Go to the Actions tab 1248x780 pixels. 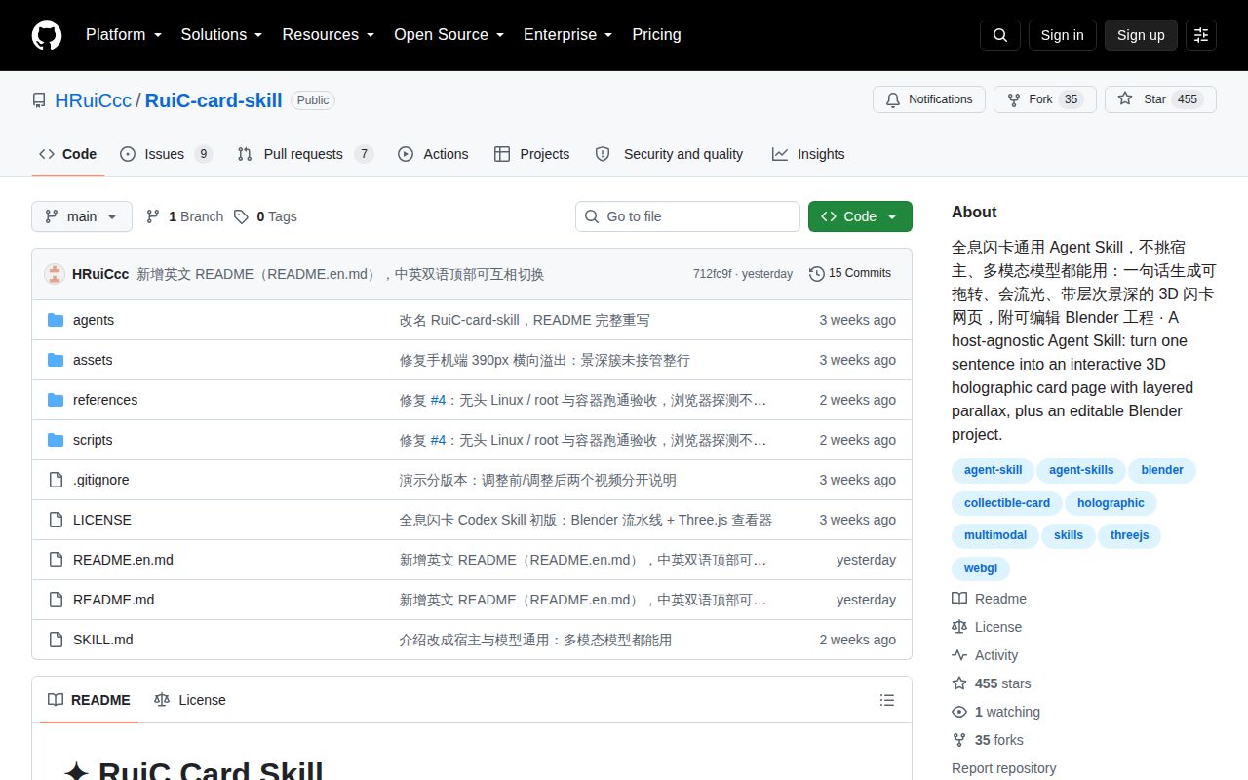(433, 154)
